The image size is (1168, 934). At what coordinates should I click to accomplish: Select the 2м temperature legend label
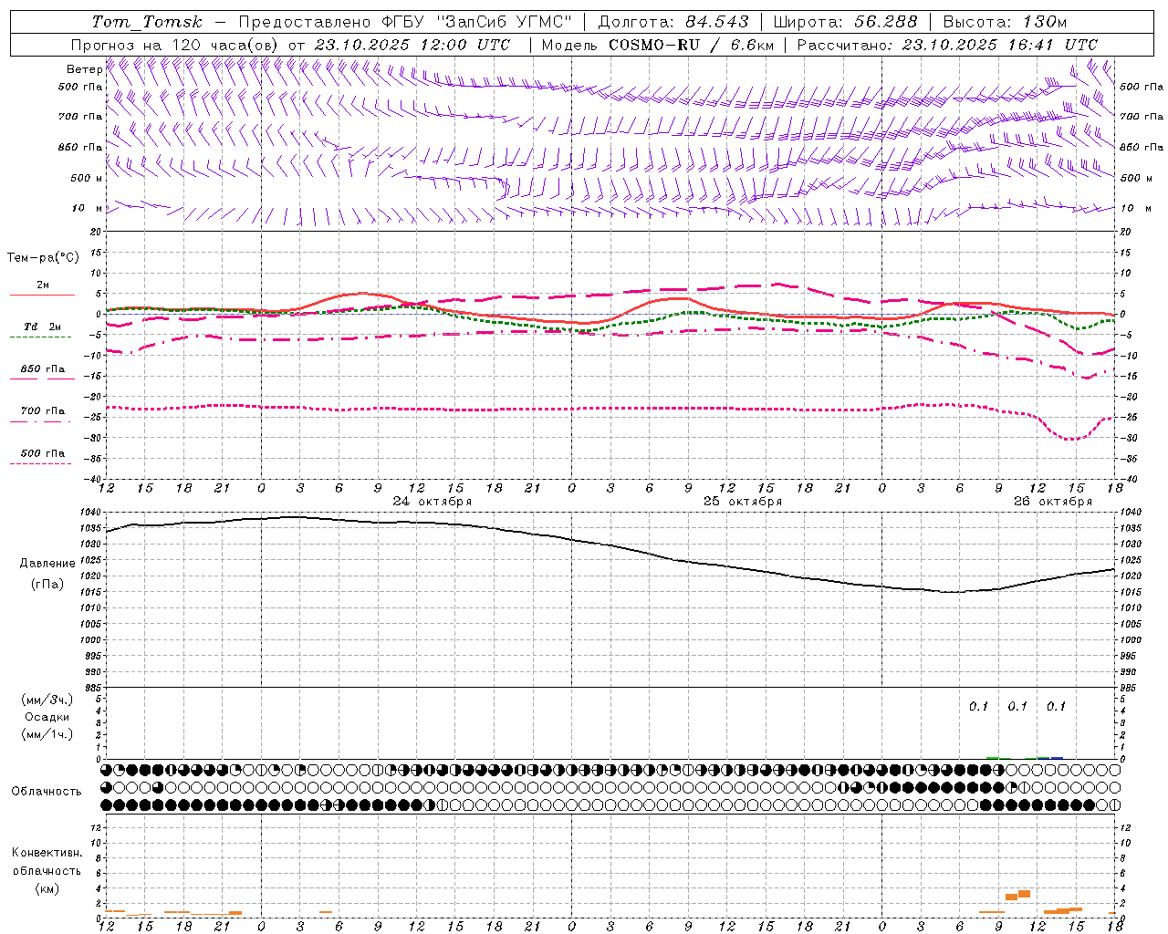[43, 285]
